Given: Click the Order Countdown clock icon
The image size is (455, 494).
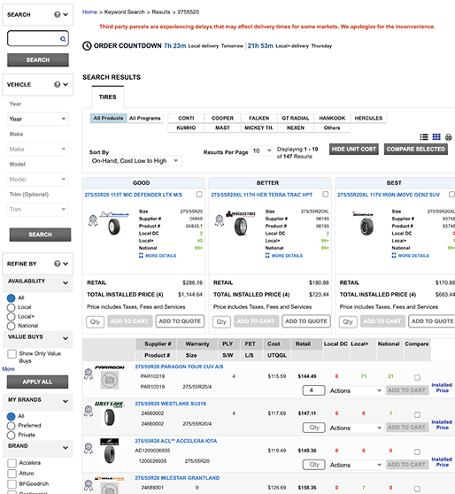Looking at the screenshot, I should 87,46.
